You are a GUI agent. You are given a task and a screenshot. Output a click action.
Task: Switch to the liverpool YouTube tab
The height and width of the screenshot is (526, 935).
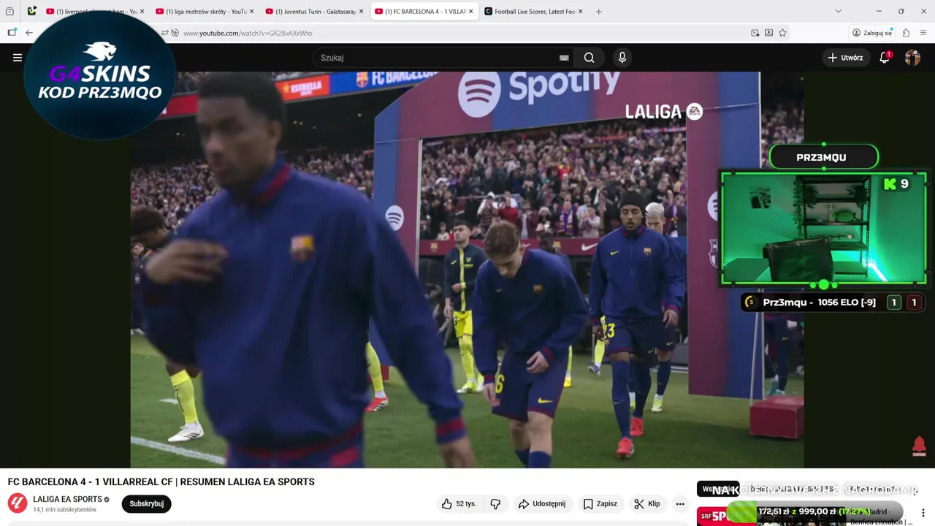(x=95, y=12)
